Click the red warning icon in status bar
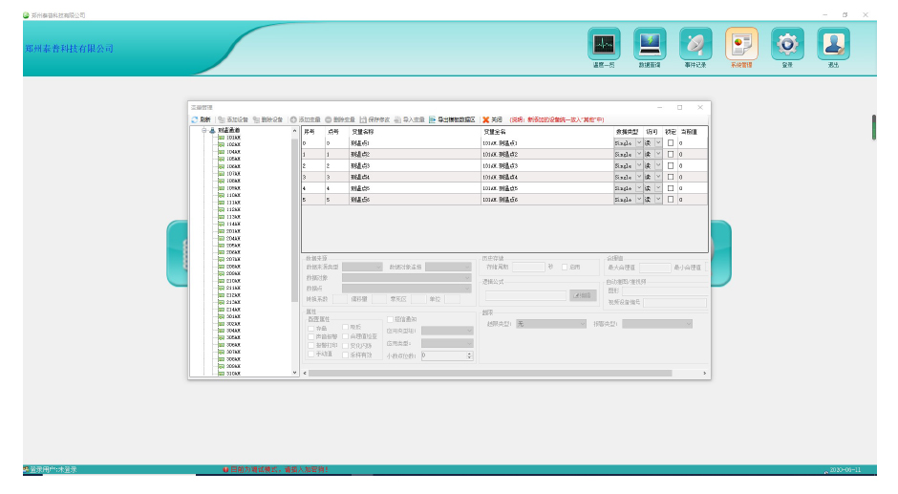The height and width of the screenshot is (494, 898). click(225, 469)
